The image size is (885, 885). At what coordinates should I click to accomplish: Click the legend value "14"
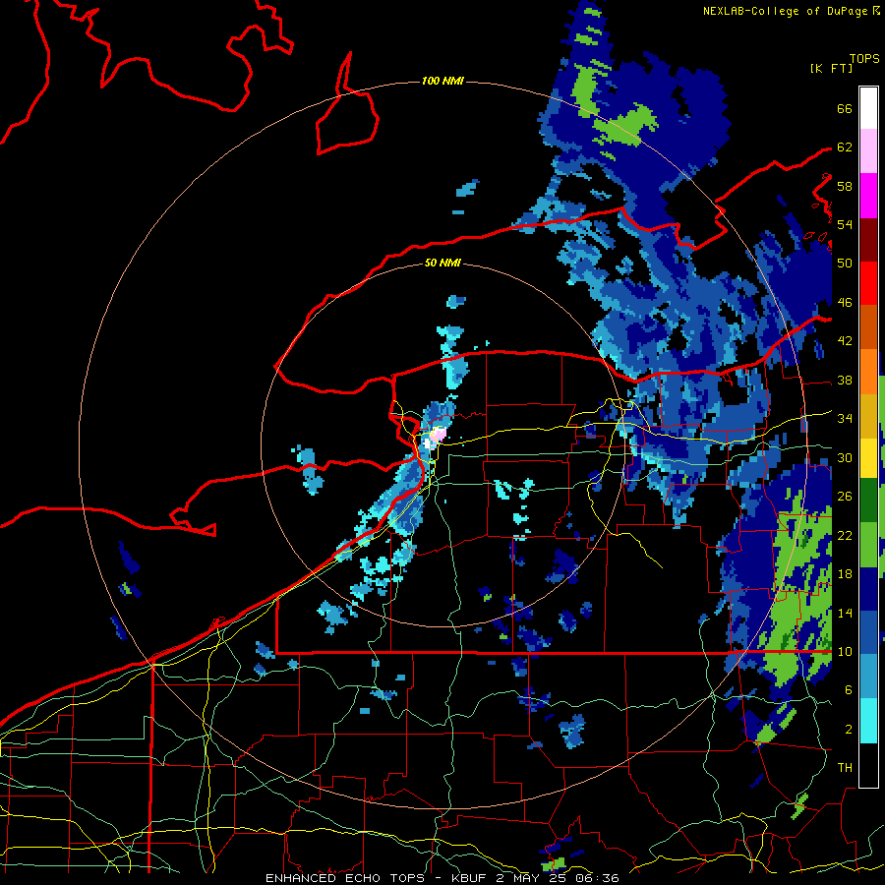(x=845, y=613)
